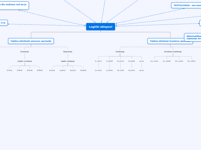The height and width of the screenshot is (150, 201).
Task: Click the 'F=0' node
Action: pos(3,23)
